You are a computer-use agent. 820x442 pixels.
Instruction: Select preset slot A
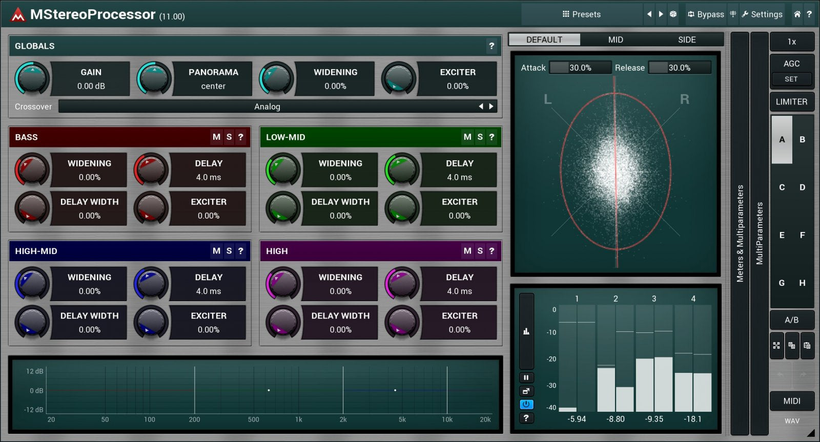782,139
